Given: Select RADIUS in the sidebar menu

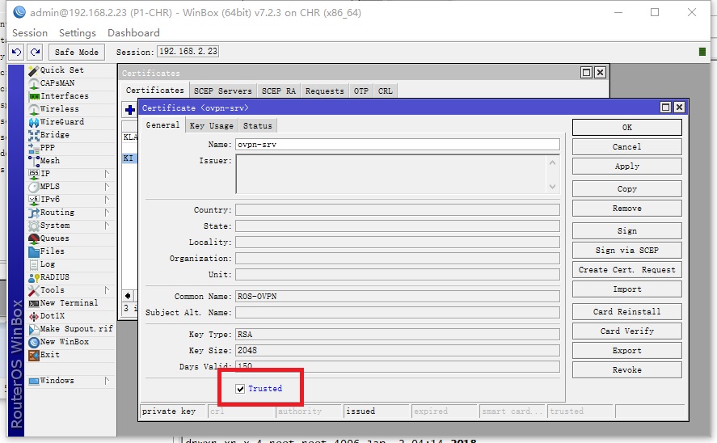Looking at the screenshot, I should [x=55, y=277].
